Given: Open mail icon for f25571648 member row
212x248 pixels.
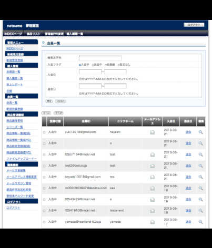Looking at the screenshot, I should point(153,154).
